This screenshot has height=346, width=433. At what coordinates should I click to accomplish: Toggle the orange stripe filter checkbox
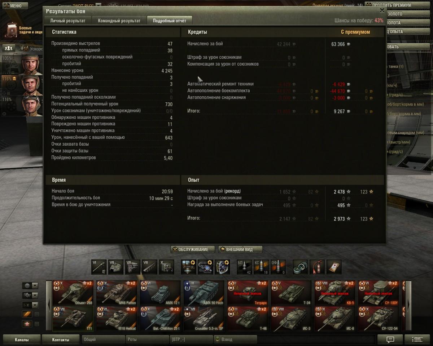point(36,314)
